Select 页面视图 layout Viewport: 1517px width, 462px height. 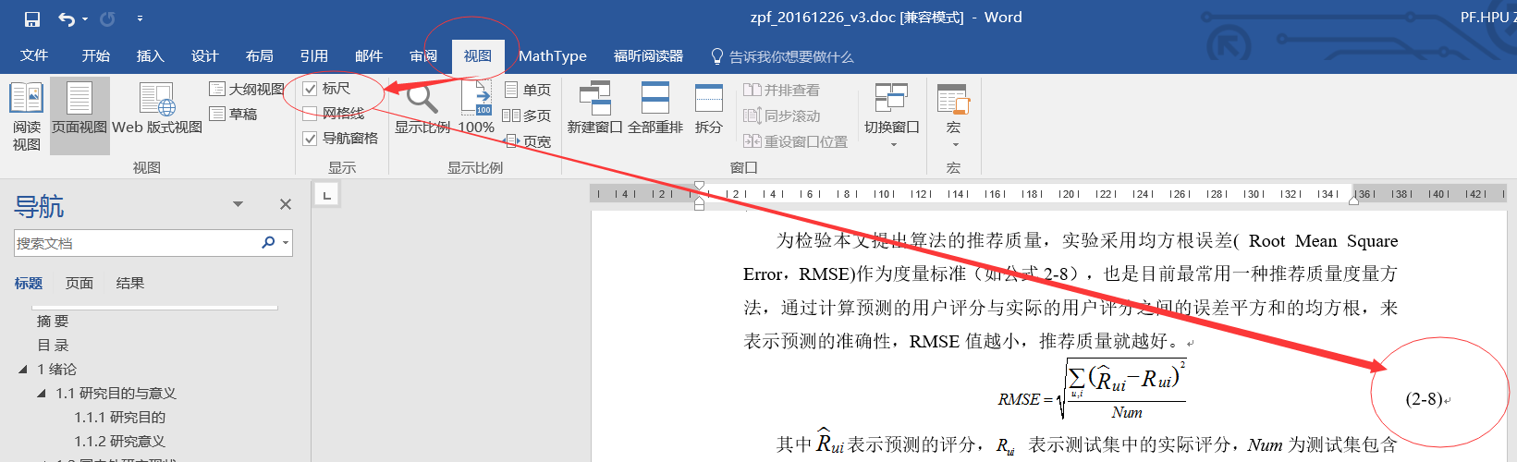tap(80, 115)
